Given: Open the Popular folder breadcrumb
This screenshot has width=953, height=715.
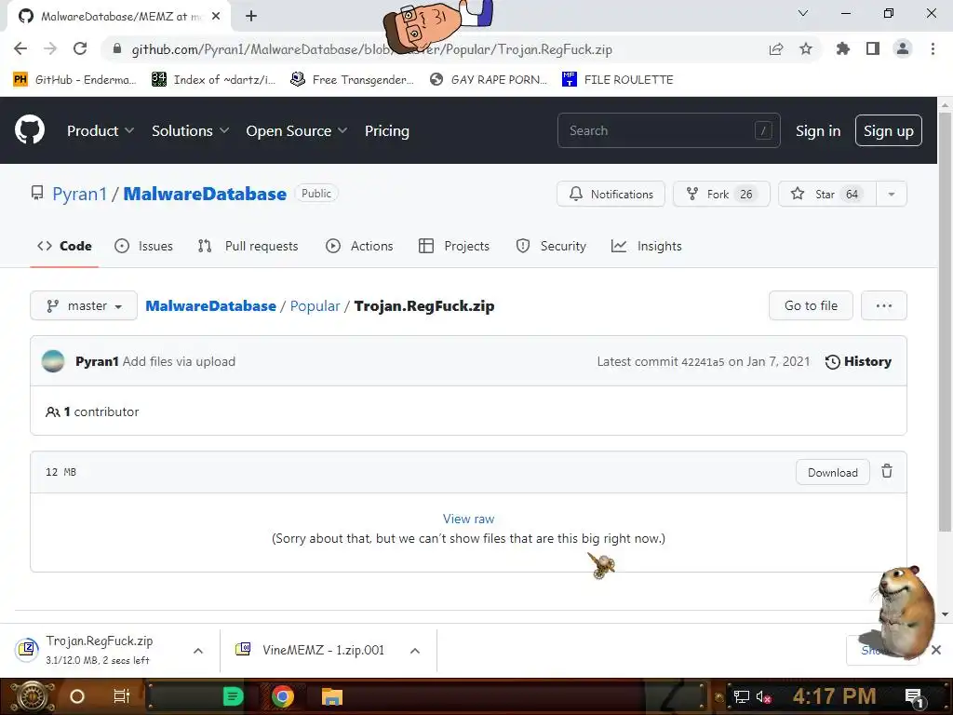Looking at the screenshot, I should 315,305.
